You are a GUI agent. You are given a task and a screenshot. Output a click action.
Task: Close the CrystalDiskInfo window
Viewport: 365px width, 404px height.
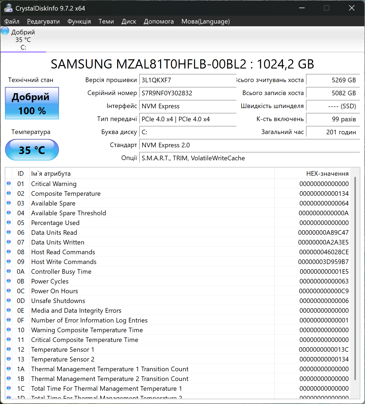pyautogui.click(x=352, y=8)
